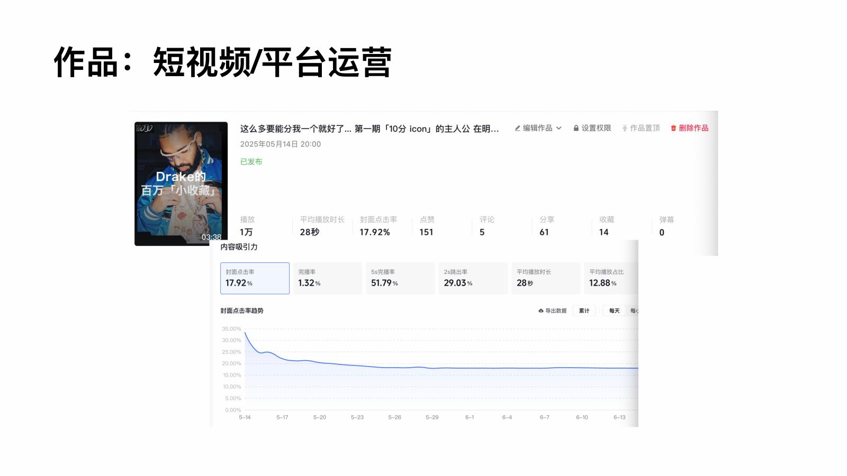847x476 pixels.
Task: Click the top row 平均播放时长 28秒 stat
Action: (x=322, y=226)
